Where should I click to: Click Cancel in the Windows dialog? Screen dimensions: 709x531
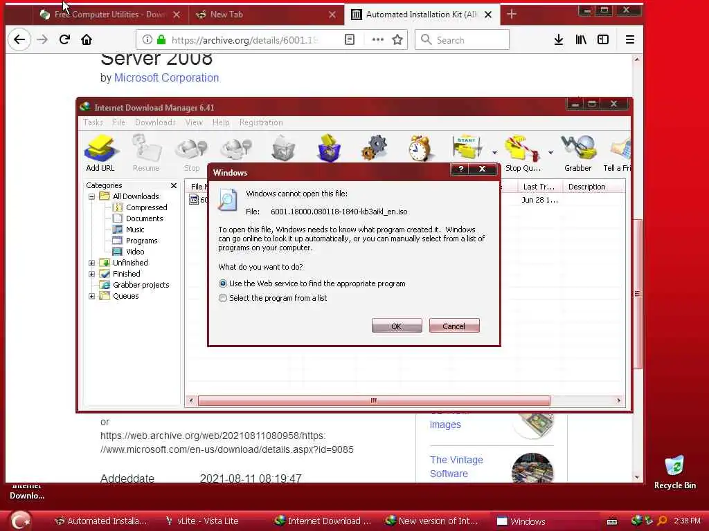click(x=454, y=326)
